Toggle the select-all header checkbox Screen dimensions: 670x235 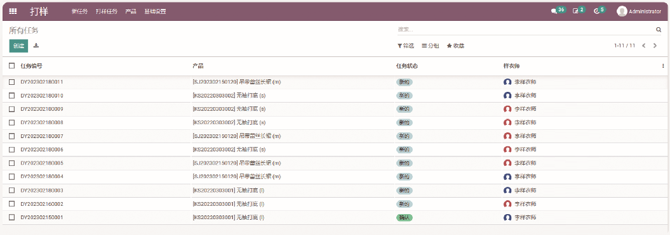(12, 66)
